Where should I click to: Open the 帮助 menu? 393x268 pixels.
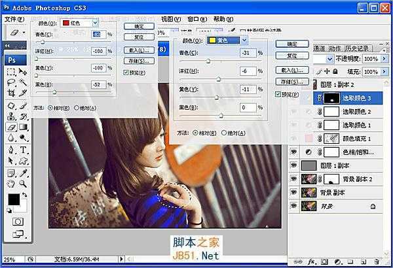[x=223, y=19]
